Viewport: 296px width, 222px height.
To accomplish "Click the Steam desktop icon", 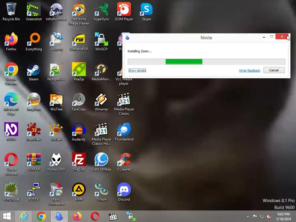I will pos(34,72).
